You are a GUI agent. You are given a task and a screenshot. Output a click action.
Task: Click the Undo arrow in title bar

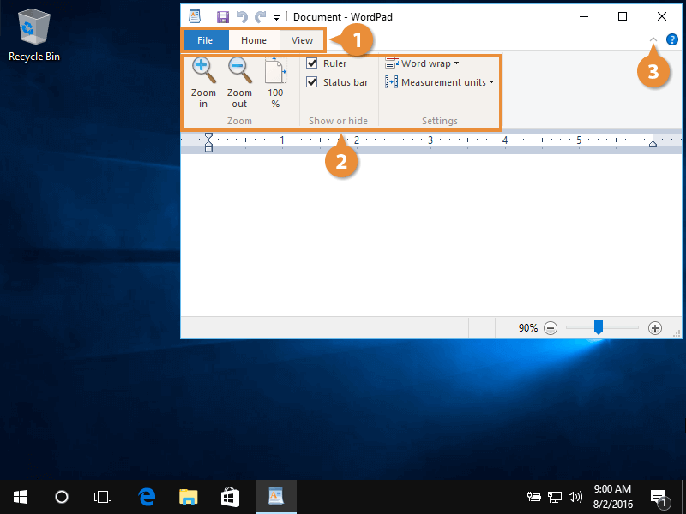[242, 16]
